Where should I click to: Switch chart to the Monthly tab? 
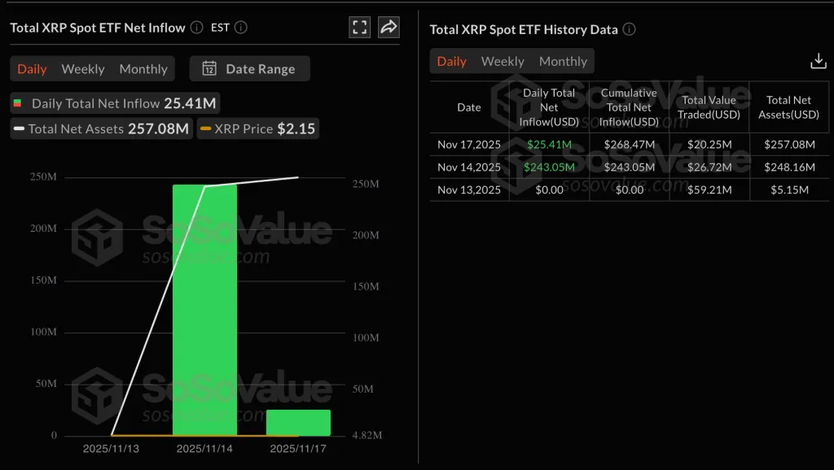[143, 69]
